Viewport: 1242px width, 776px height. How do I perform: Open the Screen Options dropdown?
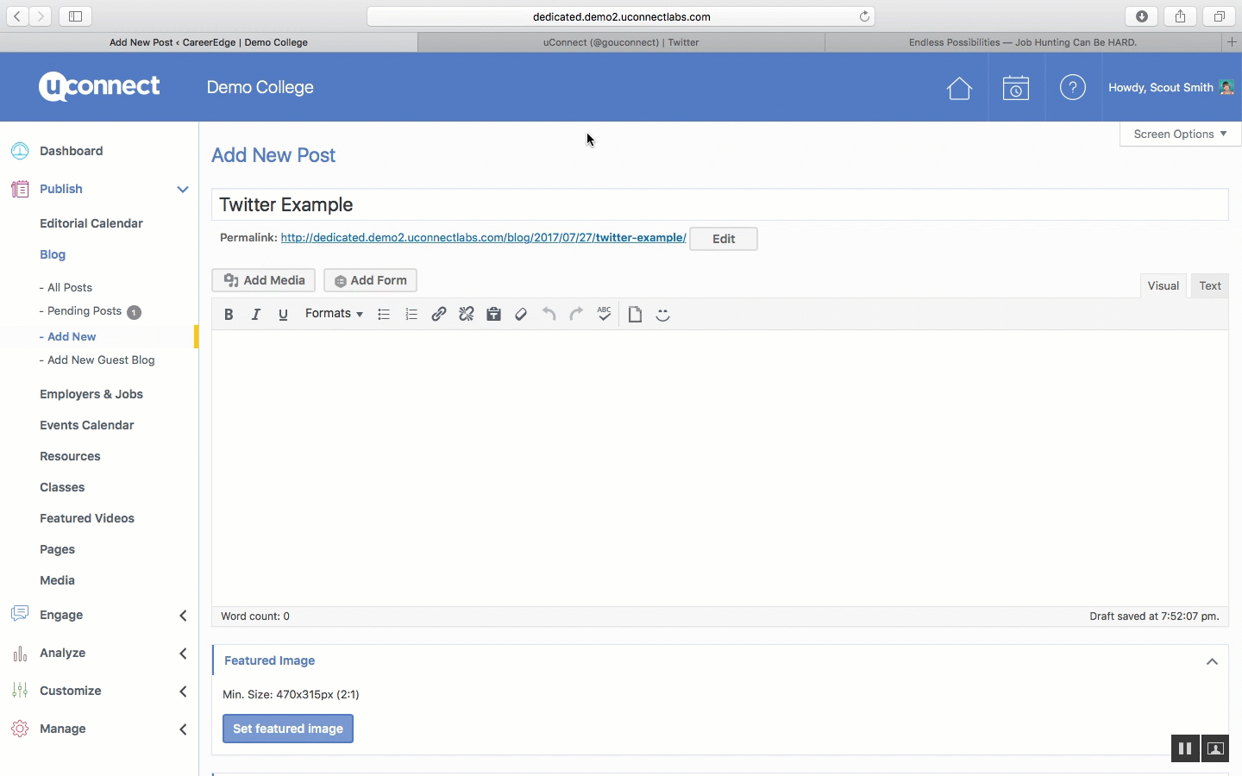click(1179, 135)
